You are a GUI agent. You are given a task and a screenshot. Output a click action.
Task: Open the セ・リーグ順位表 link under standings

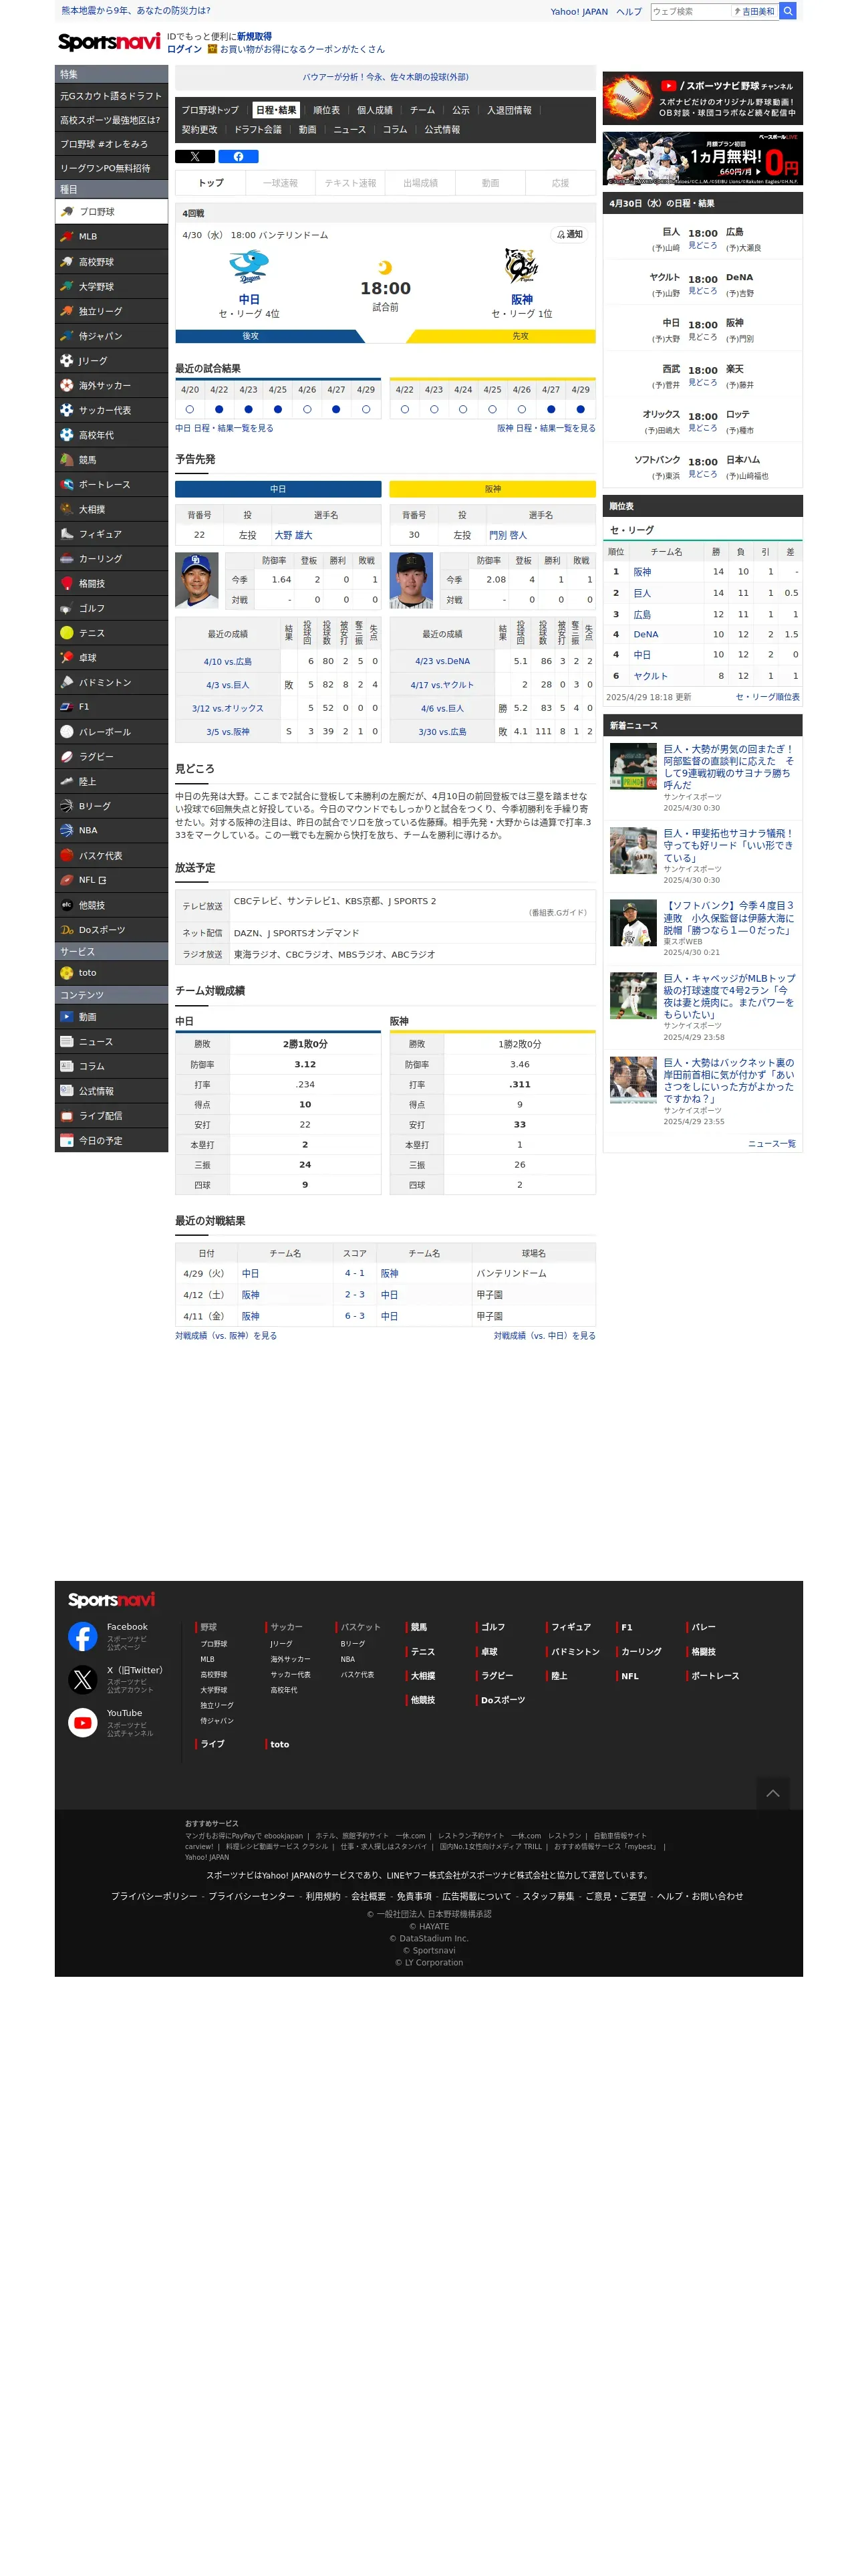click(x=767, y=697)
